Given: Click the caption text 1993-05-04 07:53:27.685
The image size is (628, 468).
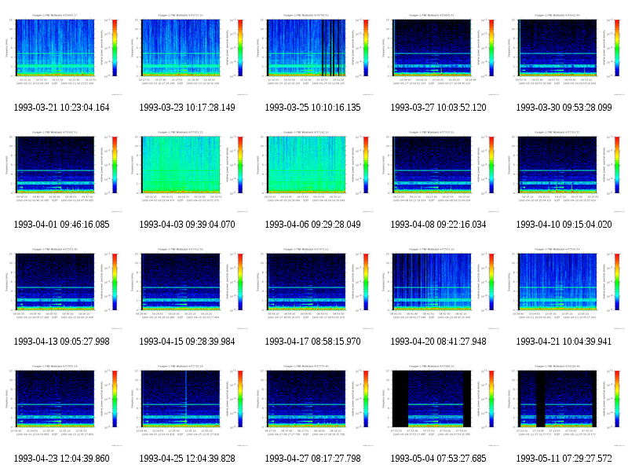Looking at the screenshot, I should coord(438,459).
